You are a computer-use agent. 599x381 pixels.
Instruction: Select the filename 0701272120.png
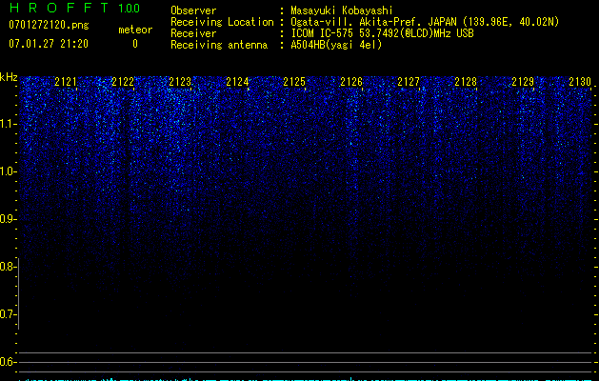coord(49,25)
